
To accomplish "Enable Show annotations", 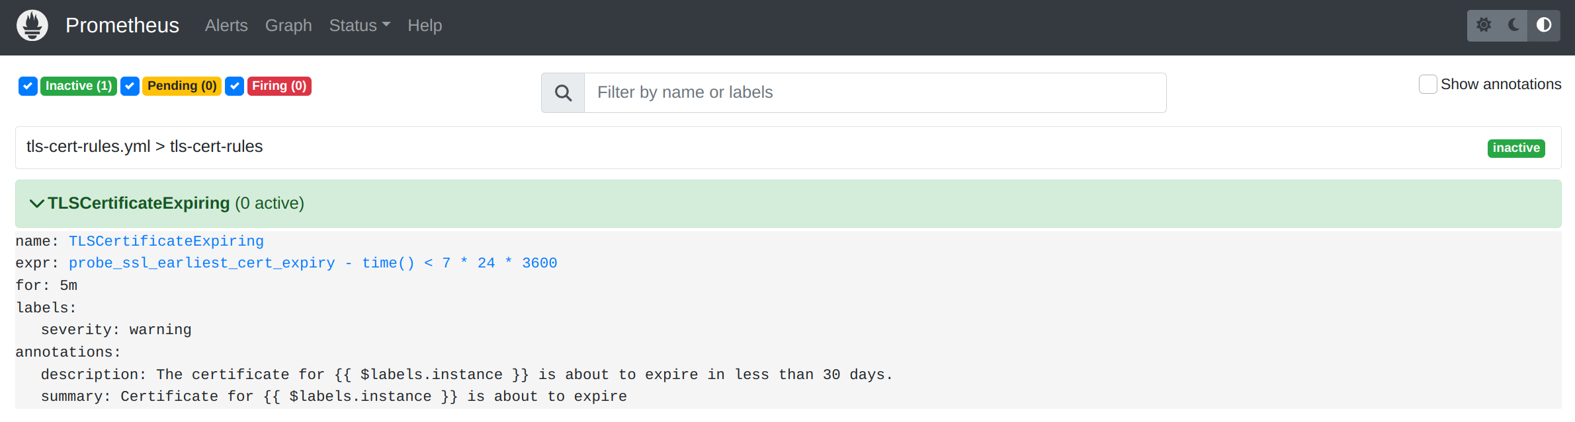I will pyautogui.click(x=1427, y=85).
